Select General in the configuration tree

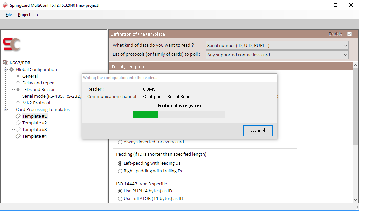click(30, 76)
